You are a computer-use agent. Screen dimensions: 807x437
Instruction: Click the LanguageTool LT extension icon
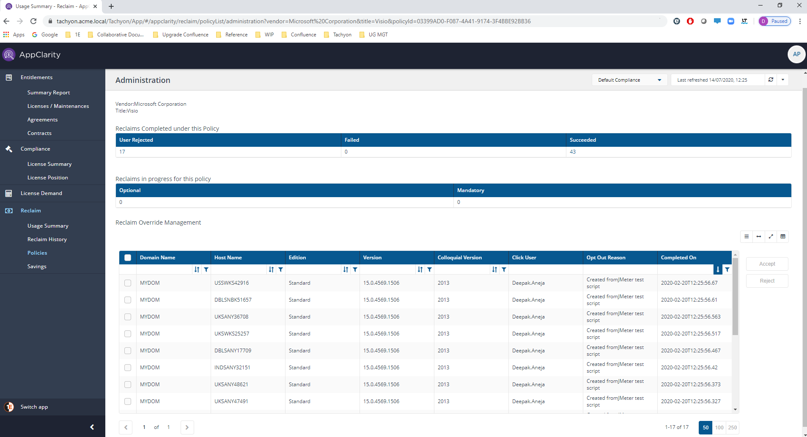pos(744,21)
